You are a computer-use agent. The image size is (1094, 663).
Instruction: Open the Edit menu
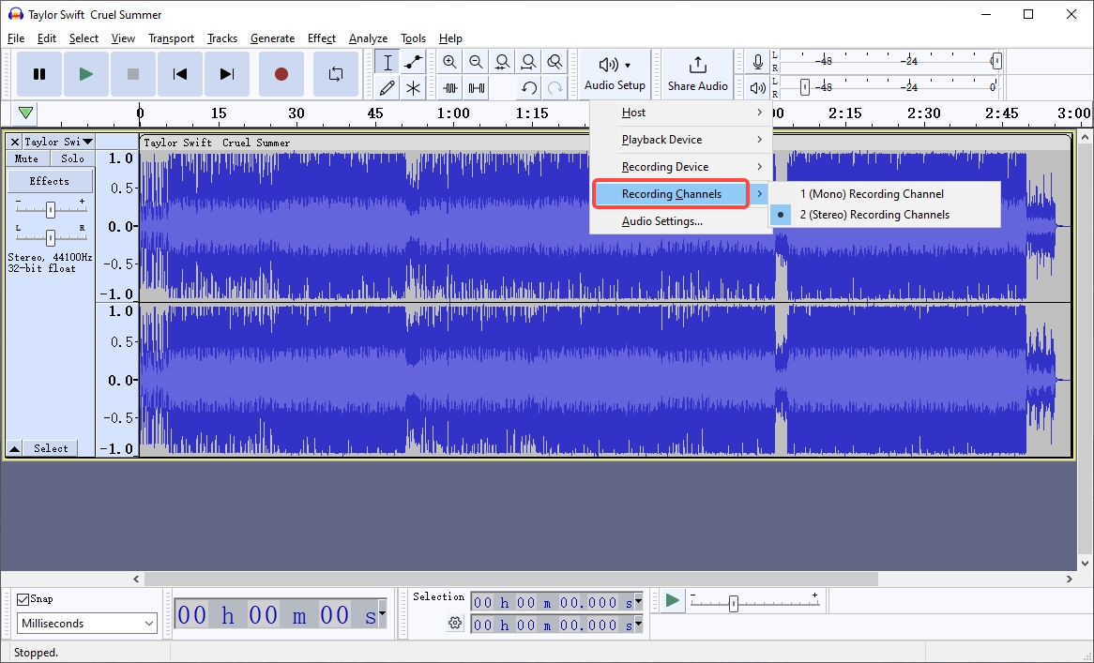point(47,38)
